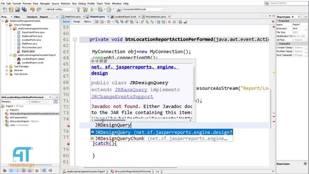Click the Javadoc popup horizontal scrollbar
The width and height of the screenshot is (309, 174).
[x=110, y=120]
